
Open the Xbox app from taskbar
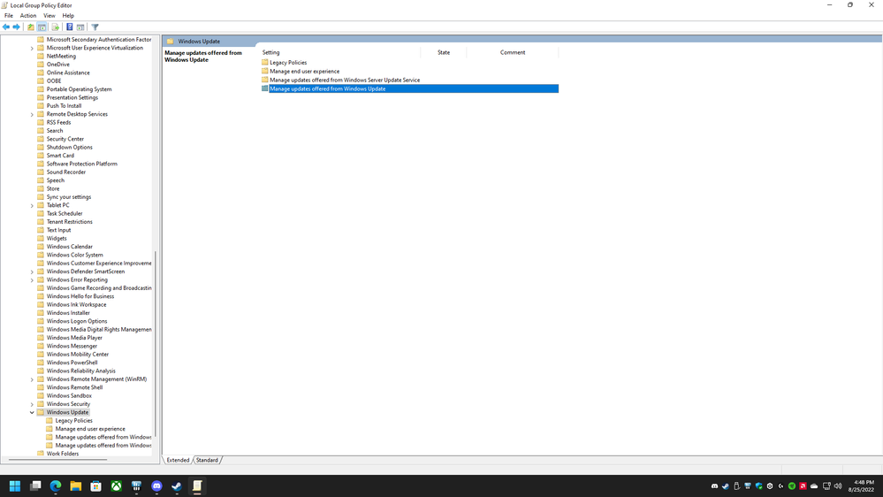click(x=116, y=486)
